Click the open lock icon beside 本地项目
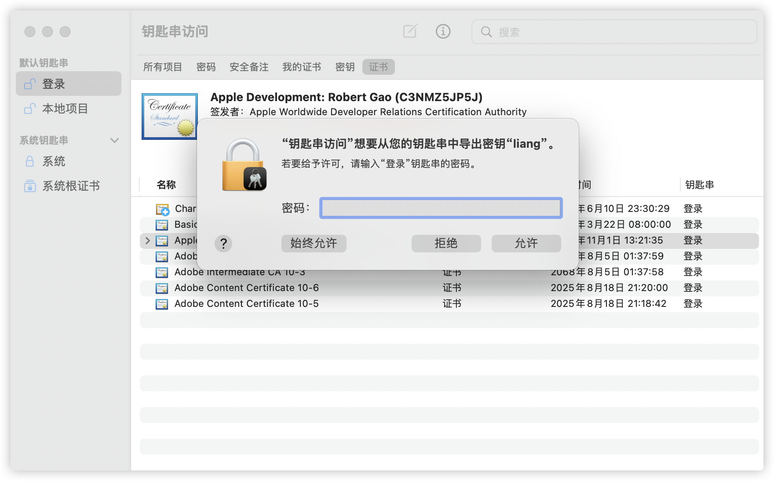Image resolution: width=774 pixels, height=481 pixels. (x=30, y=108)
